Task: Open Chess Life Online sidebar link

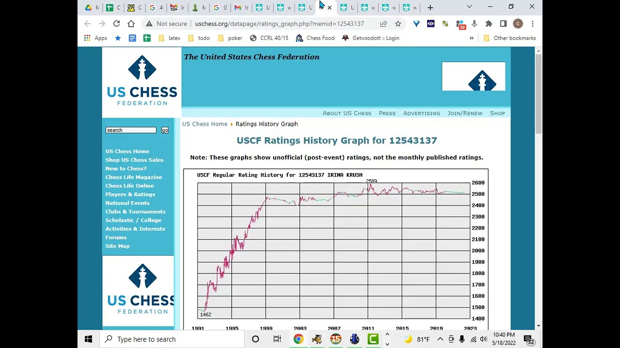Action: pyautogui.click(x=130, y=186)
